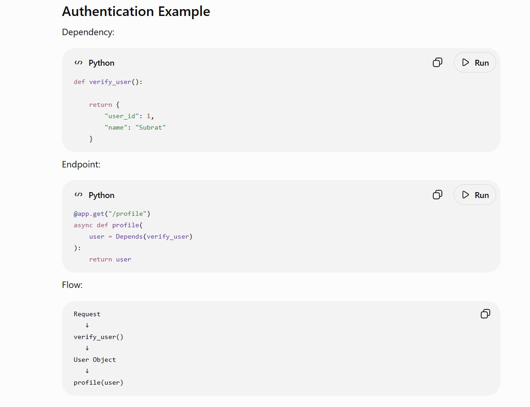Click the Dependency: label
The height and width of the screenshot is (407, 530).
[88, 32]
